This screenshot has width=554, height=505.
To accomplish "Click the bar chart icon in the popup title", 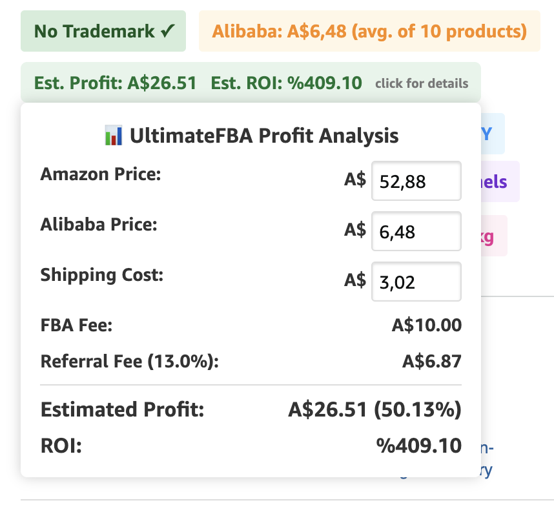I will 113,136.
